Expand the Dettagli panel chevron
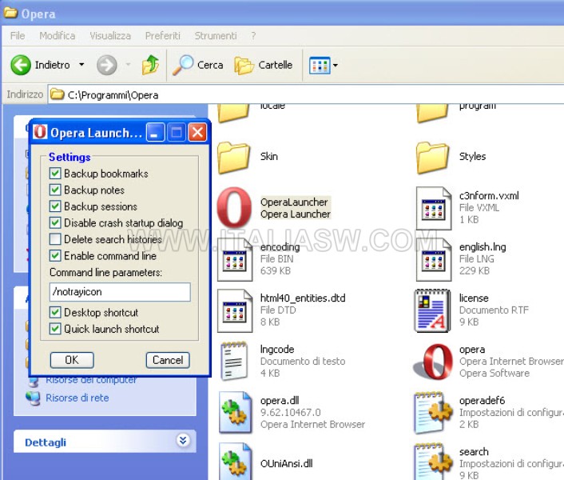 (x=183, y=440)
